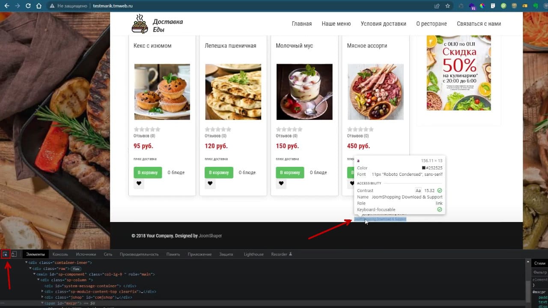Open the Evernote elephant extension icon
This screenshot has width=548, height=308.
coord(536,6)
